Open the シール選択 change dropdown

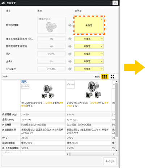point(89,69)
